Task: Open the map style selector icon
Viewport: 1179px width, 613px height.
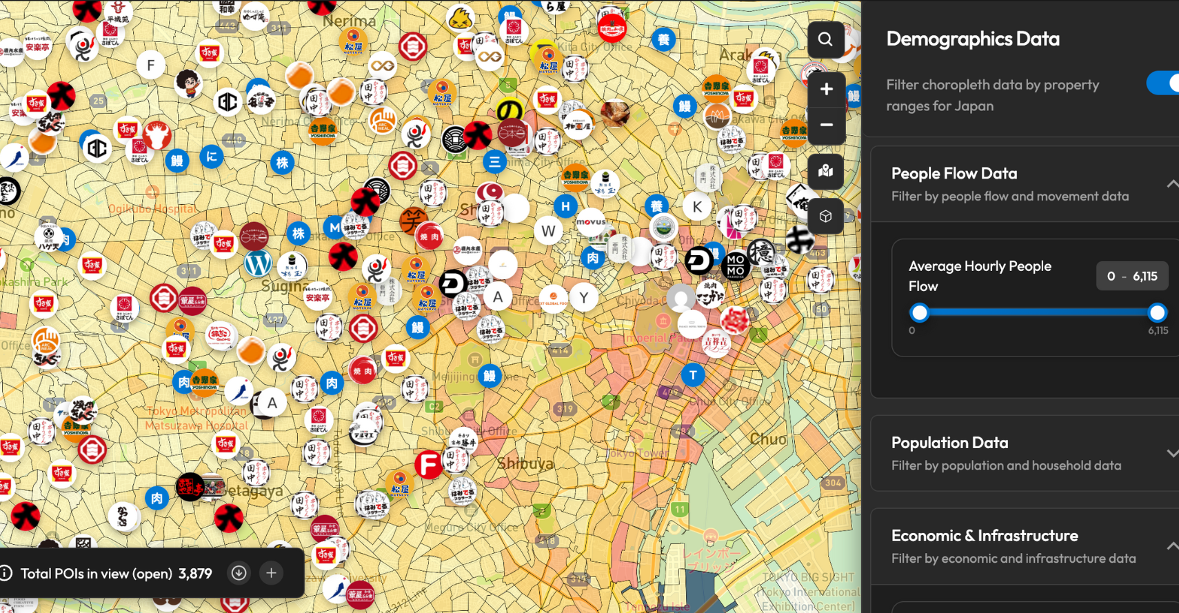Action: pos(825,171)
